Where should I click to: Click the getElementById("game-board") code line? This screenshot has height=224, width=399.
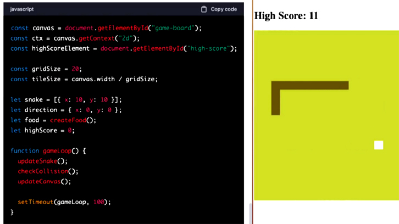pyautogui.click(x=106, y=28)
